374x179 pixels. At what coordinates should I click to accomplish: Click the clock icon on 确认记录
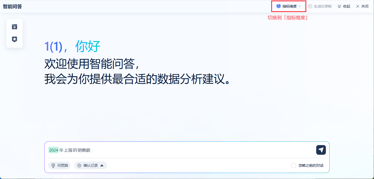pos(79,165)
